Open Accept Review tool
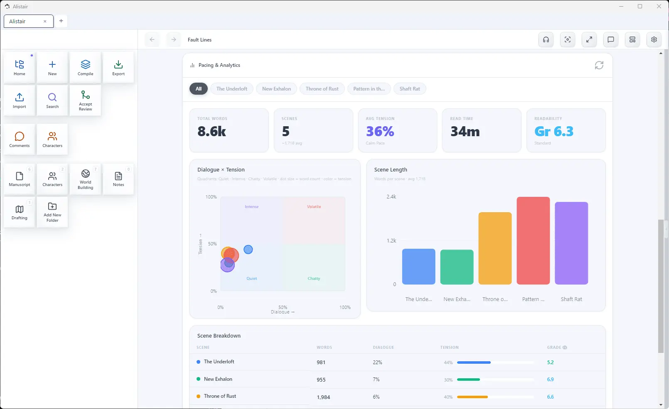 pyautogui.click(x=85, y=100)
